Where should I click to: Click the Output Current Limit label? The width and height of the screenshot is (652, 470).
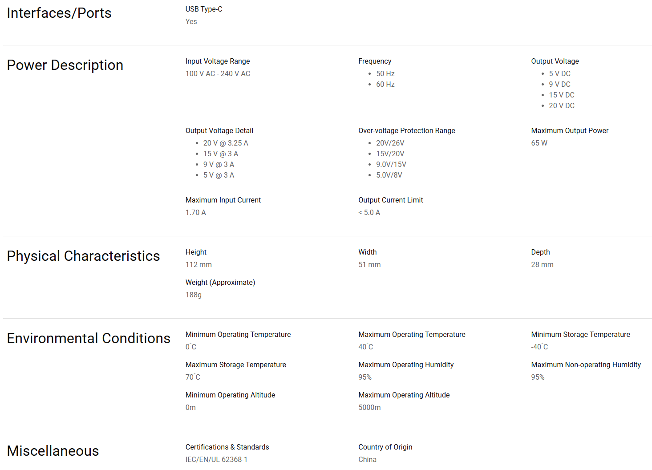[390, 200]
